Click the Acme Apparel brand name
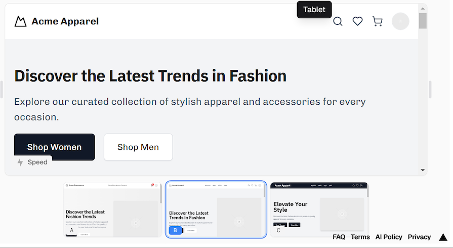 pyautogui.click(x=65, y=21)
